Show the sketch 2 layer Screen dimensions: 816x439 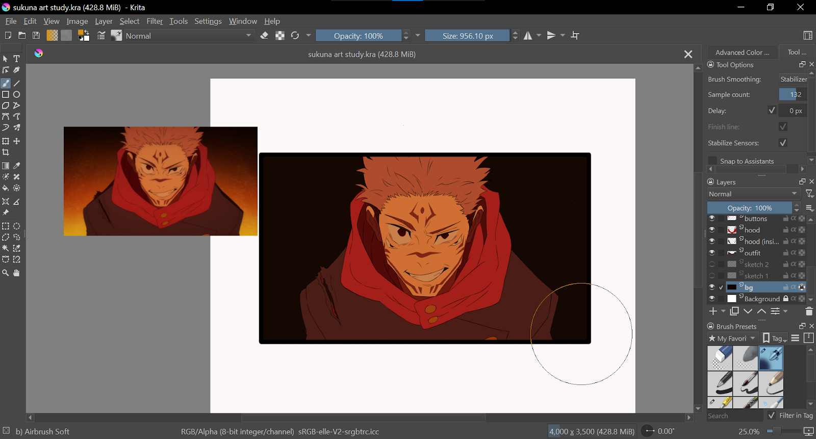[711, 264]
